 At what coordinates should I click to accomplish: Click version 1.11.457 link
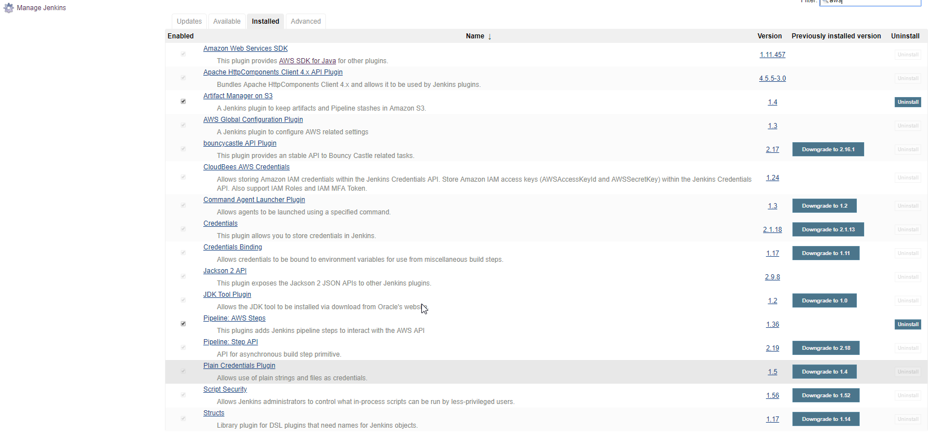(772, 55)
